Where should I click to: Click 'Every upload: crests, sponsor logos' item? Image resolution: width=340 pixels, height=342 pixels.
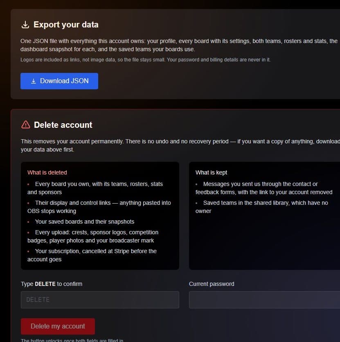[93, 236]
